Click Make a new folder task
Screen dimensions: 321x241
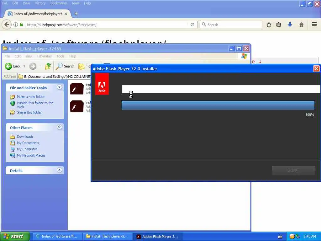click(31, 97)
